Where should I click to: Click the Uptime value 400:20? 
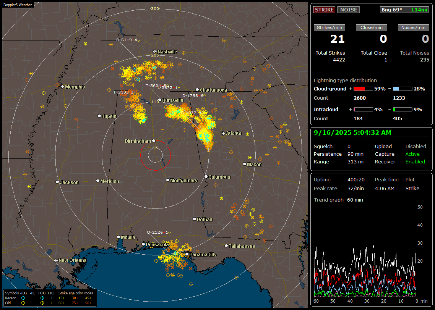356,180
